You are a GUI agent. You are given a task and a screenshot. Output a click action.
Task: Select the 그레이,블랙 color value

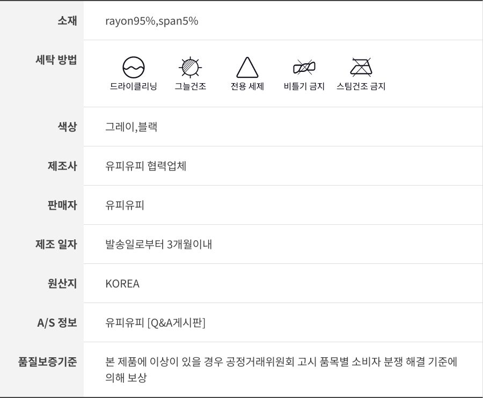[131, 127]
